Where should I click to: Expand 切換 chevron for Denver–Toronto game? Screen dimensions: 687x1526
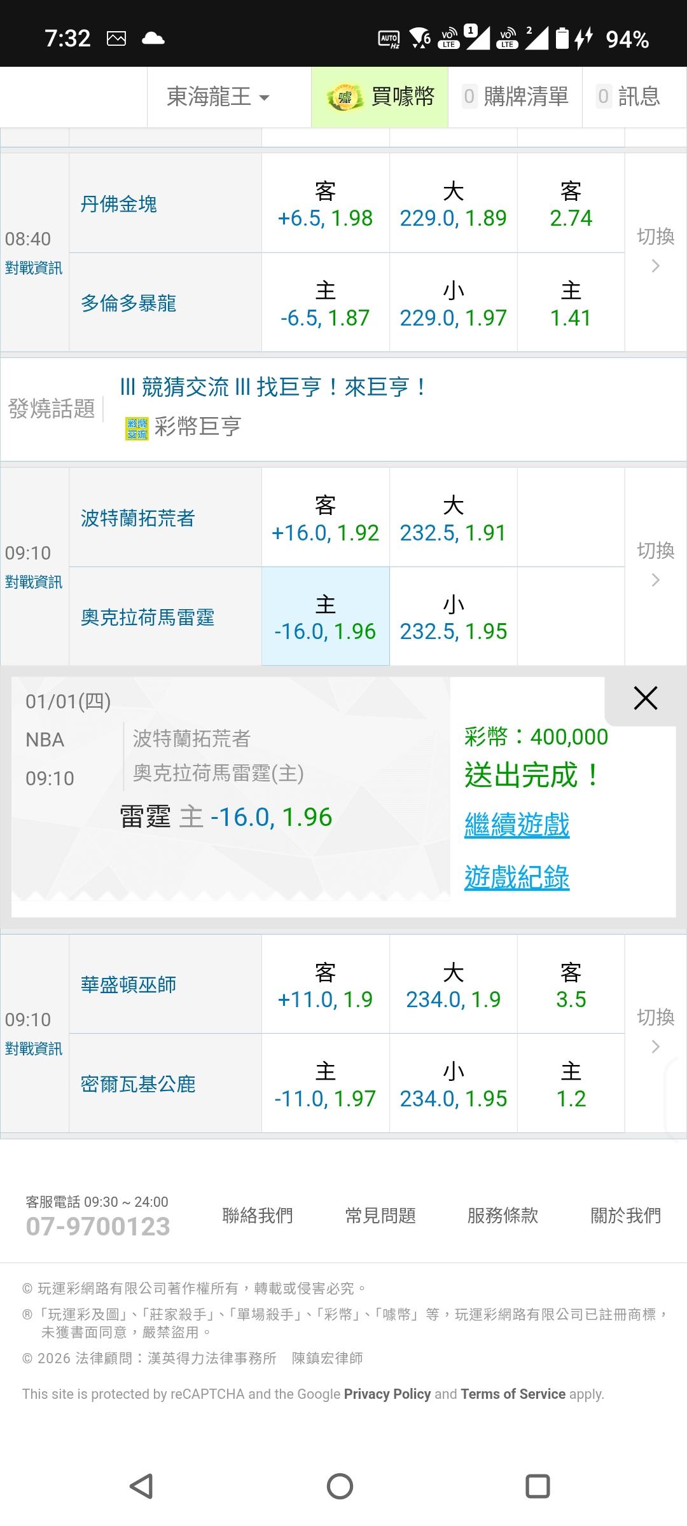(x=656, y=266)
